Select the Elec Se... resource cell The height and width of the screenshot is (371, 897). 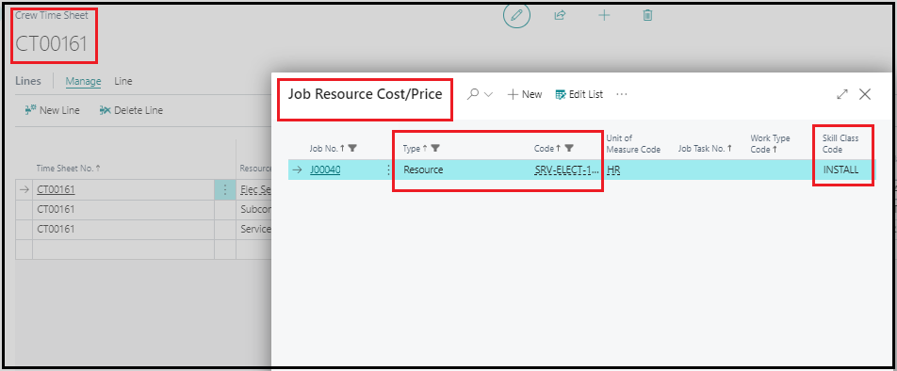tap(254, 190)
